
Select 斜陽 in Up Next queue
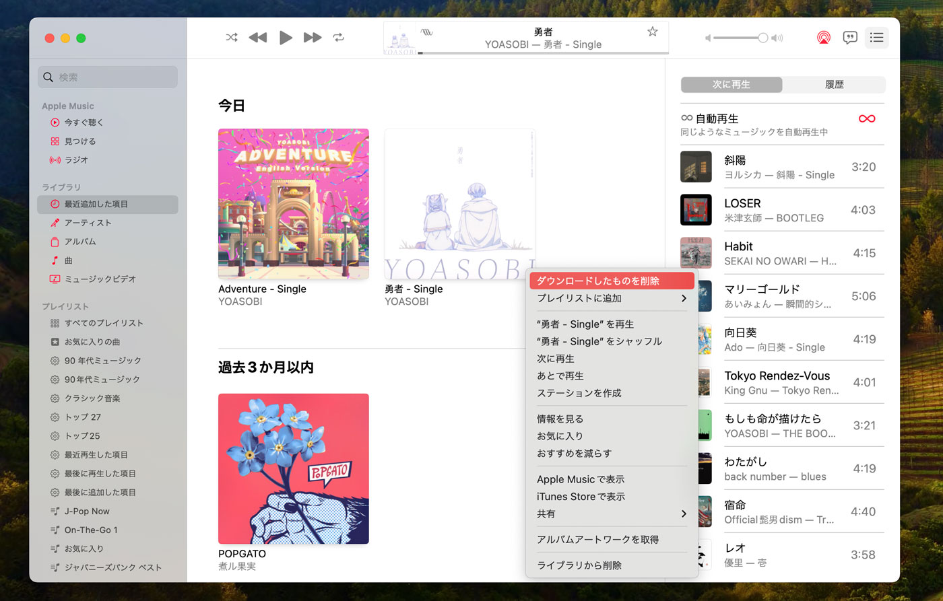point(782,167)
